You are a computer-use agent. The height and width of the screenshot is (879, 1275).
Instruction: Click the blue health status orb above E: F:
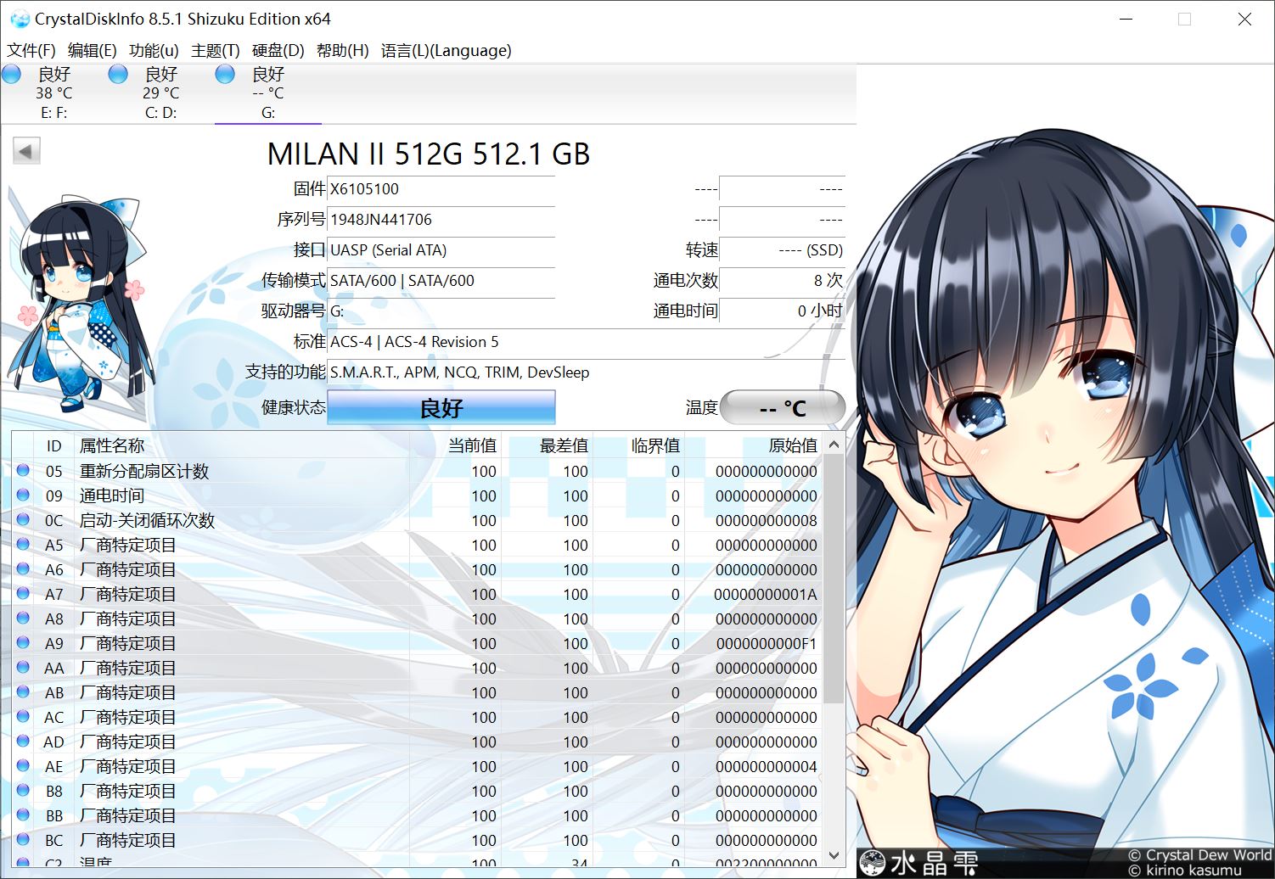click(x=11, y=74)
